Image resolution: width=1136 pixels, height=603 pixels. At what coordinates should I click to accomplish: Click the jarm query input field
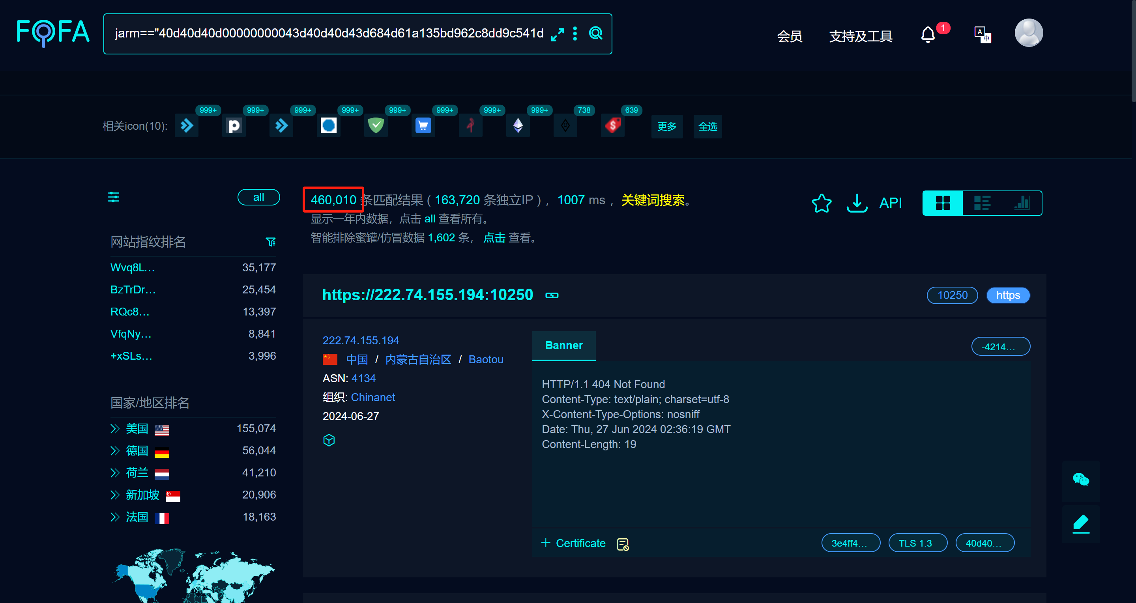click(329, 34)
